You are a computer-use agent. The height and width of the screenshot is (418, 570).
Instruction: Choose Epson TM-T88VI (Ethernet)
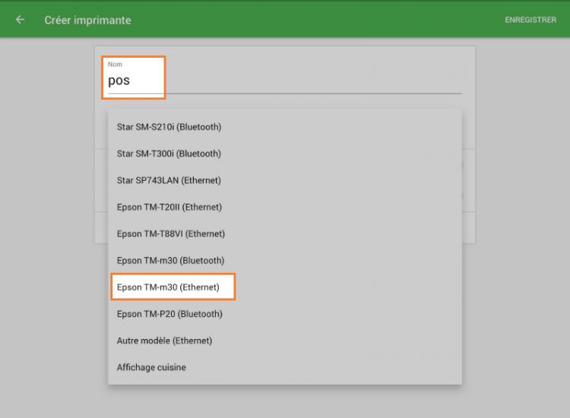(170, 233)
